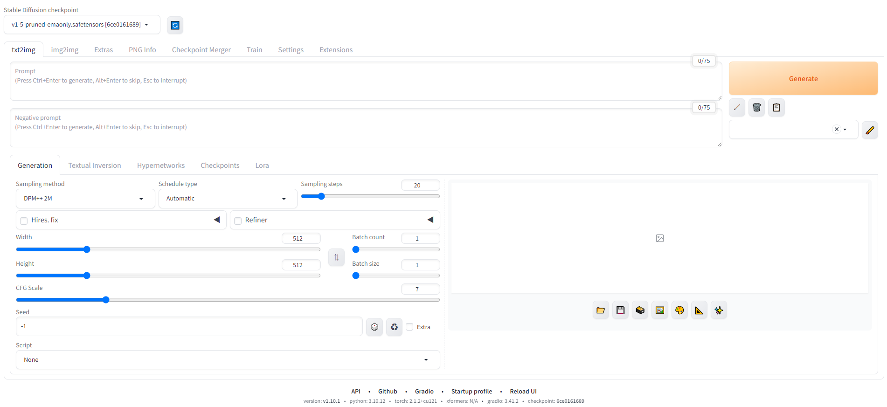
Task: Upscale the image with sparkle icon
Action: tap(719, 310)
